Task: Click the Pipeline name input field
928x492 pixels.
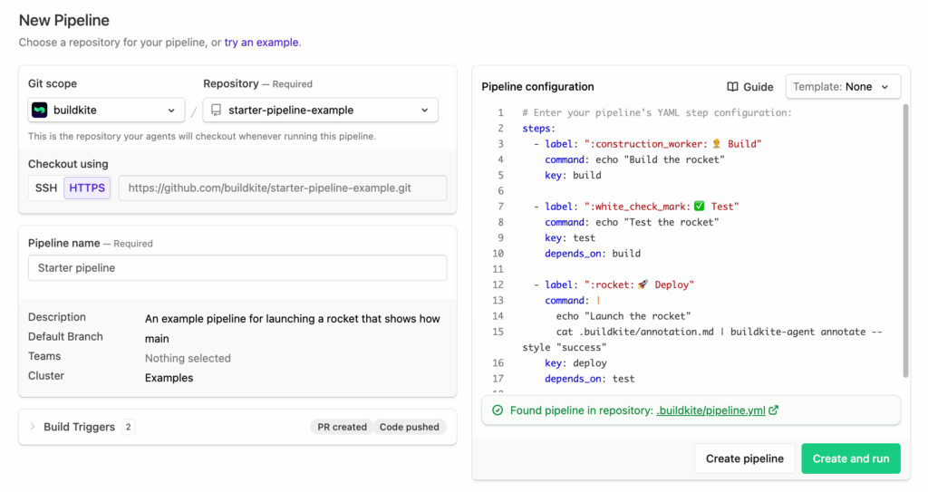Action: (x=237, y=267)
